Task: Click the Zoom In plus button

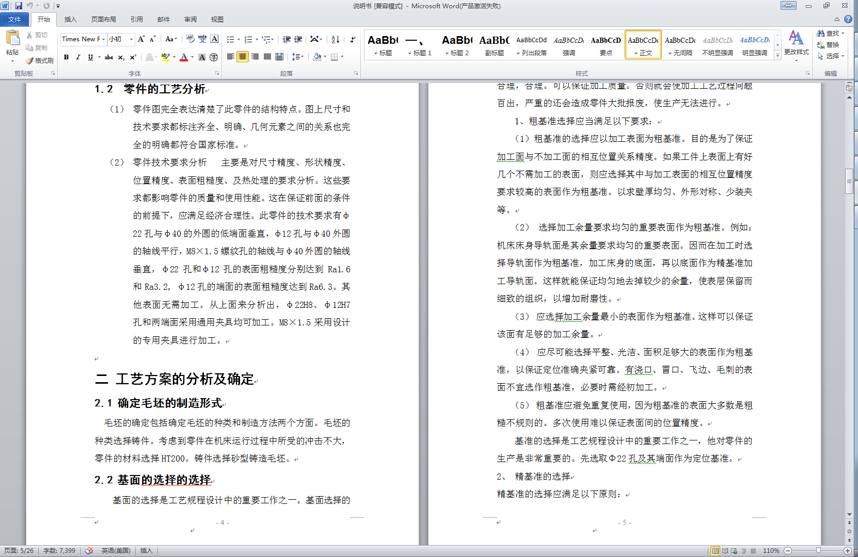Action: click(847, 551)
